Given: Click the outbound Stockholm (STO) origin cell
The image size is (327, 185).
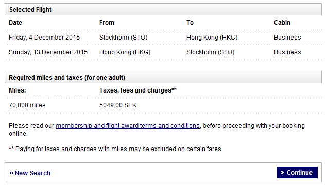Looking at the screenshot, I should 123,38.
